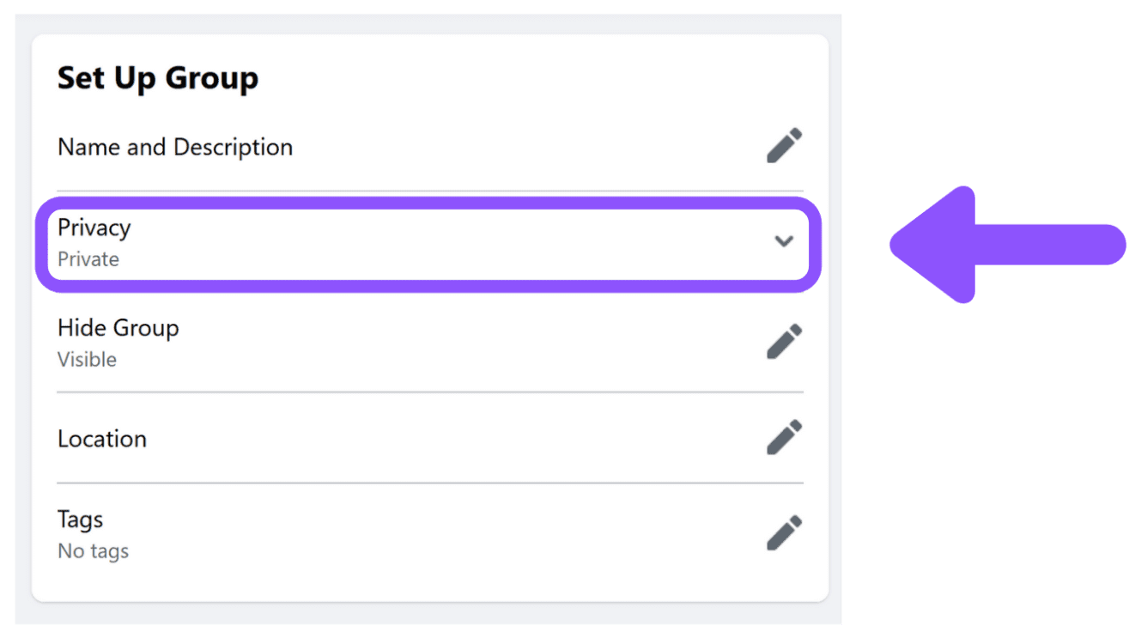
Task: Click the No tags status text
Action: 93,551
